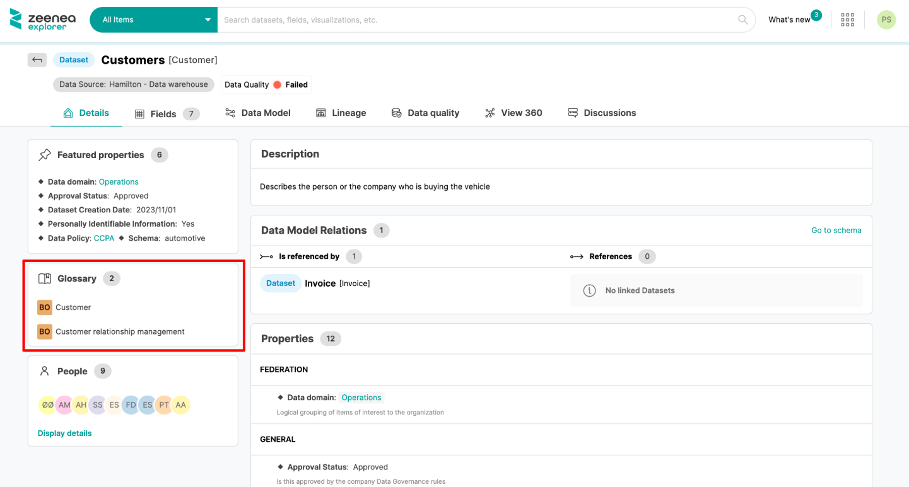Click into the search datasets input field

[473, 20]
